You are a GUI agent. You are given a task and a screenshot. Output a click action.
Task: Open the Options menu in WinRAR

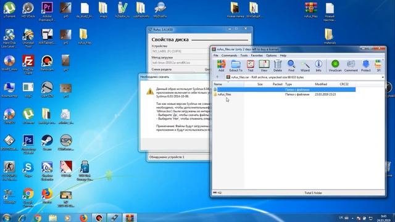[272, 55]
